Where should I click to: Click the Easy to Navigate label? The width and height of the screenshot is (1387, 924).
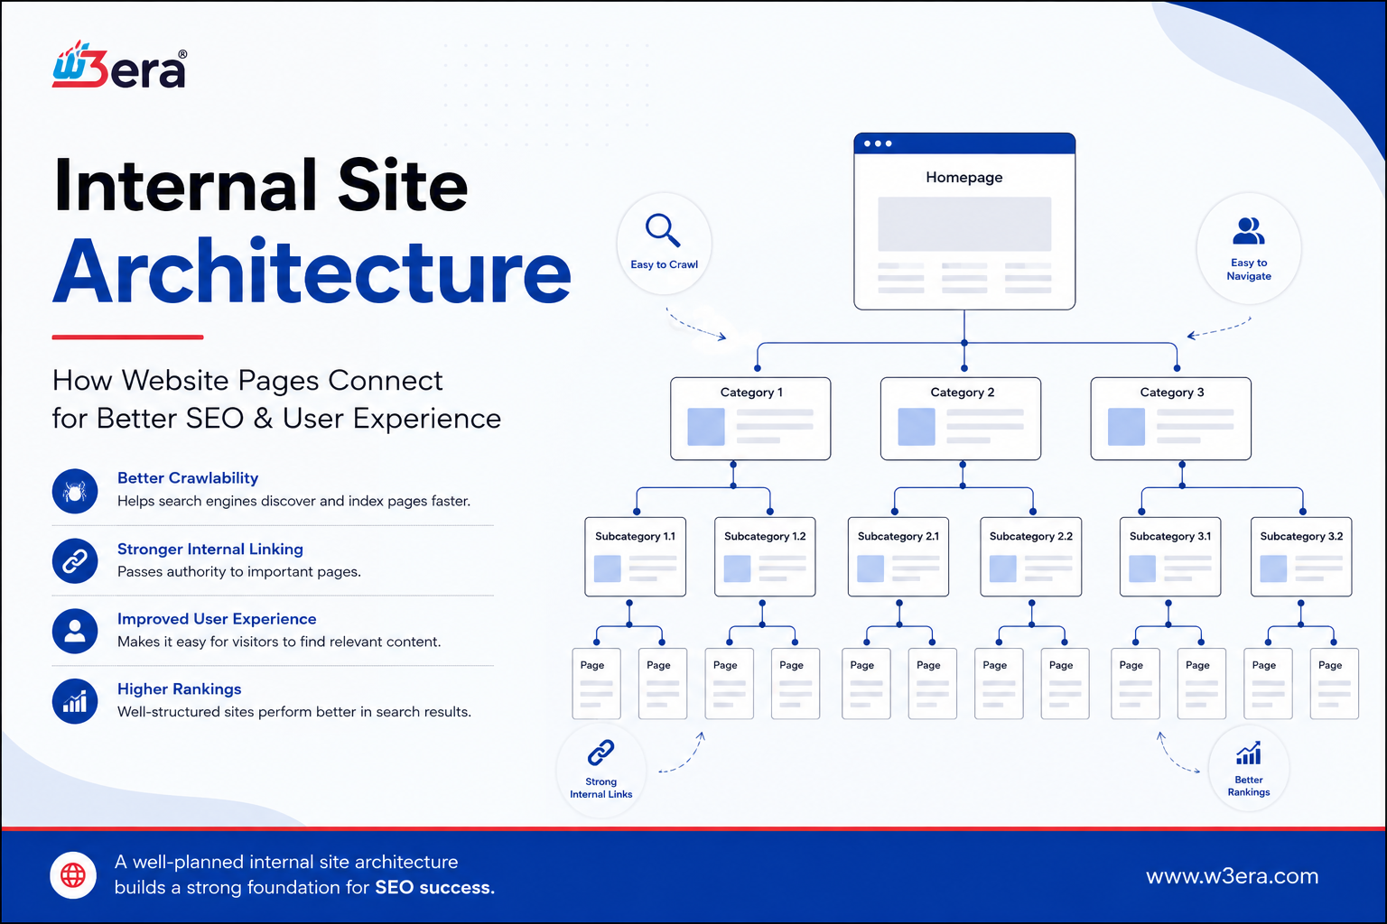point(1249,269)
